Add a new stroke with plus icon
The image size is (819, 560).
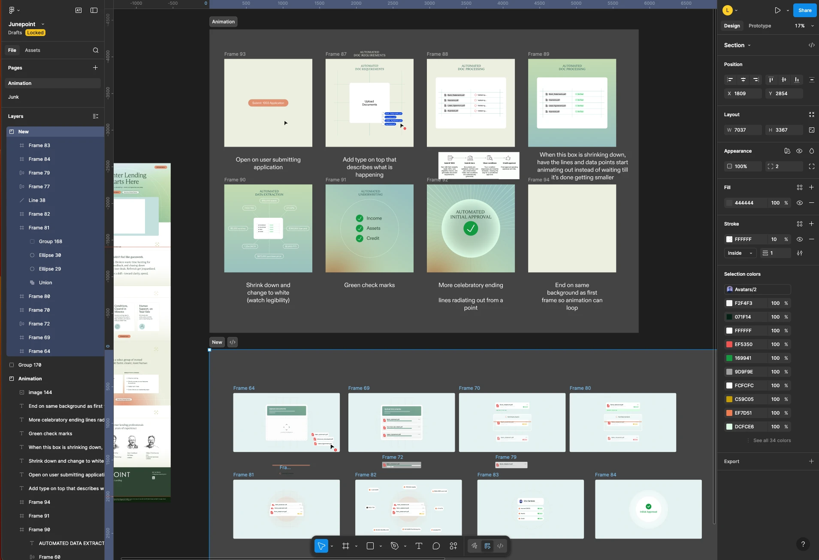coord(812,224)
